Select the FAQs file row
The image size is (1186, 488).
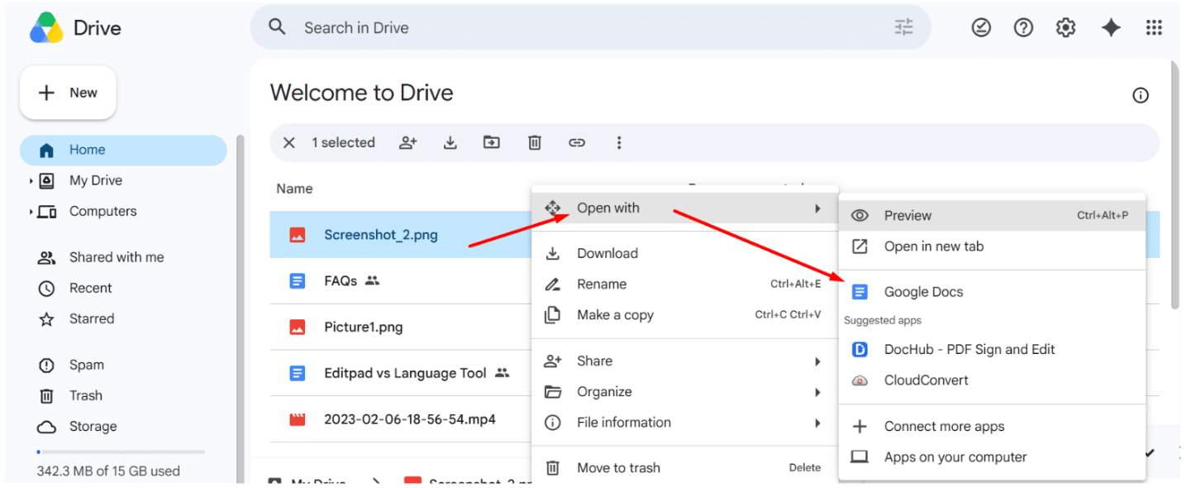click(x=401, y=281)
